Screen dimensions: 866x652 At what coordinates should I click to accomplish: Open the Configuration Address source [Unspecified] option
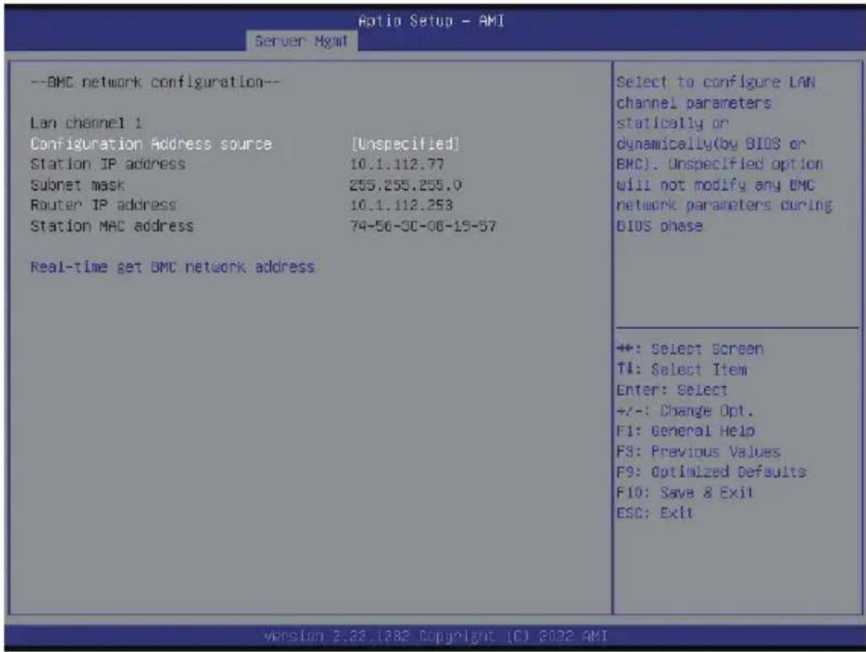click(x=405, y=144)
